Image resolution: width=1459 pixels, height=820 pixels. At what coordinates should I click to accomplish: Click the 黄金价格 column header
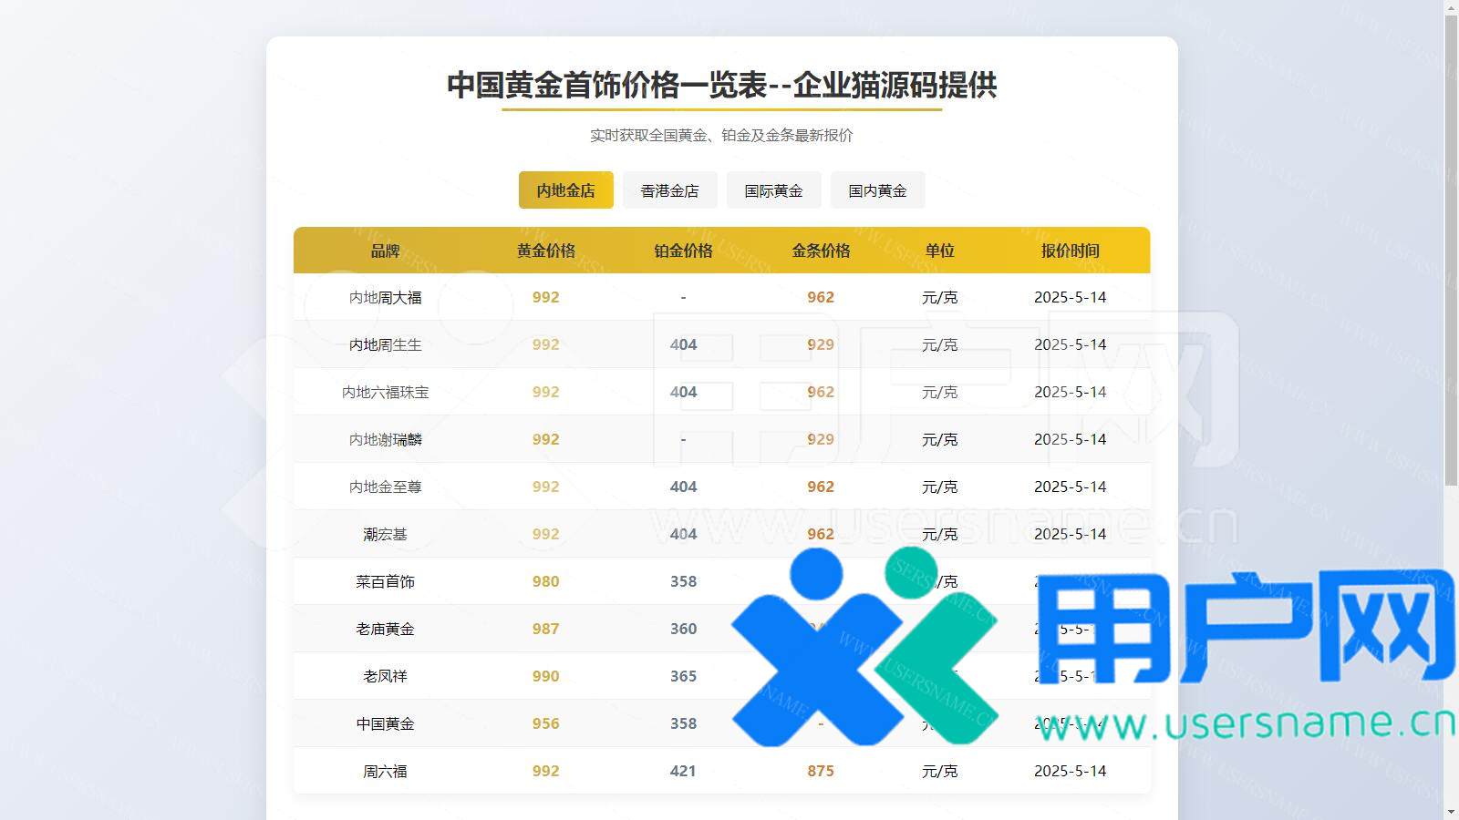pos(545,251)
